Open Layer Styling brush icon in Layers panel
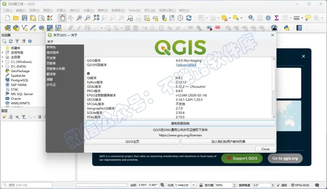This screenshot has width=327, height=189. (4, 117)
